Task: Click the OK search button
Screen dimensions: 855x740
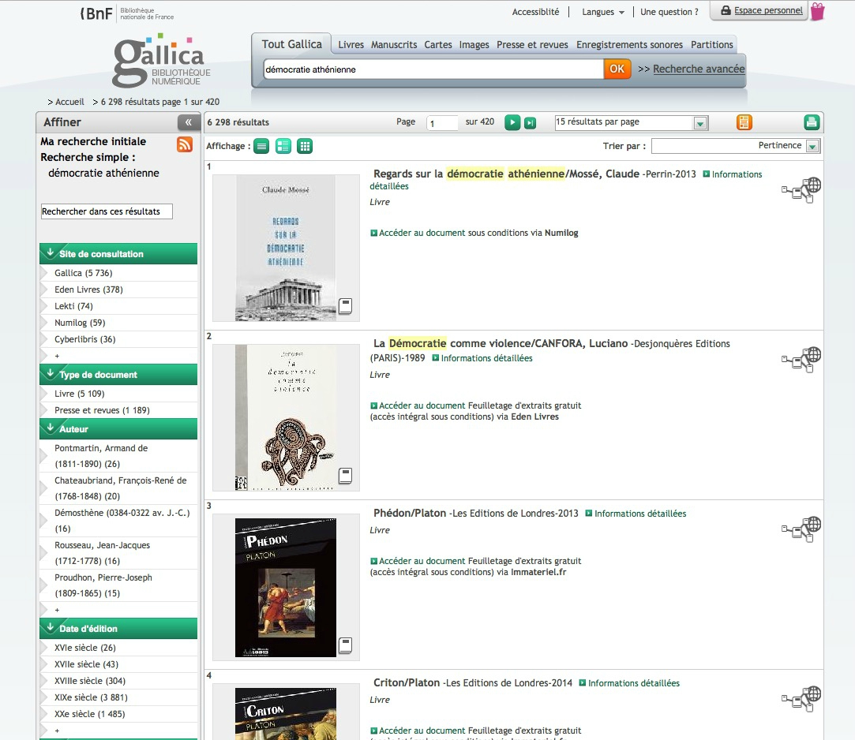Action: [617, 69]
